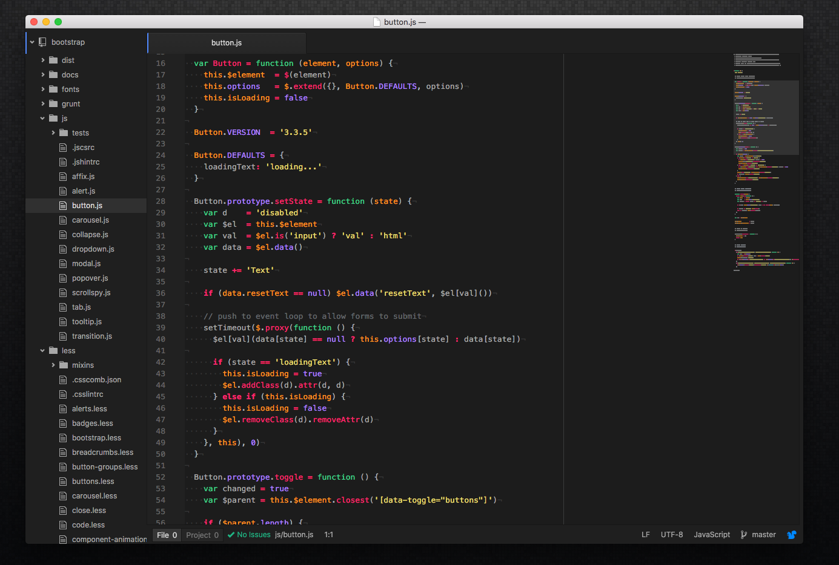Click line number 42 in gutter
Viewport: 839px width, 565px height.
(161, 362)
